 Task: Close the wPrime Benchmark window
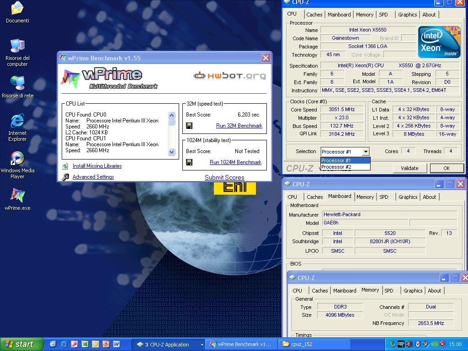pyautogui.click(x=266, y=58)
